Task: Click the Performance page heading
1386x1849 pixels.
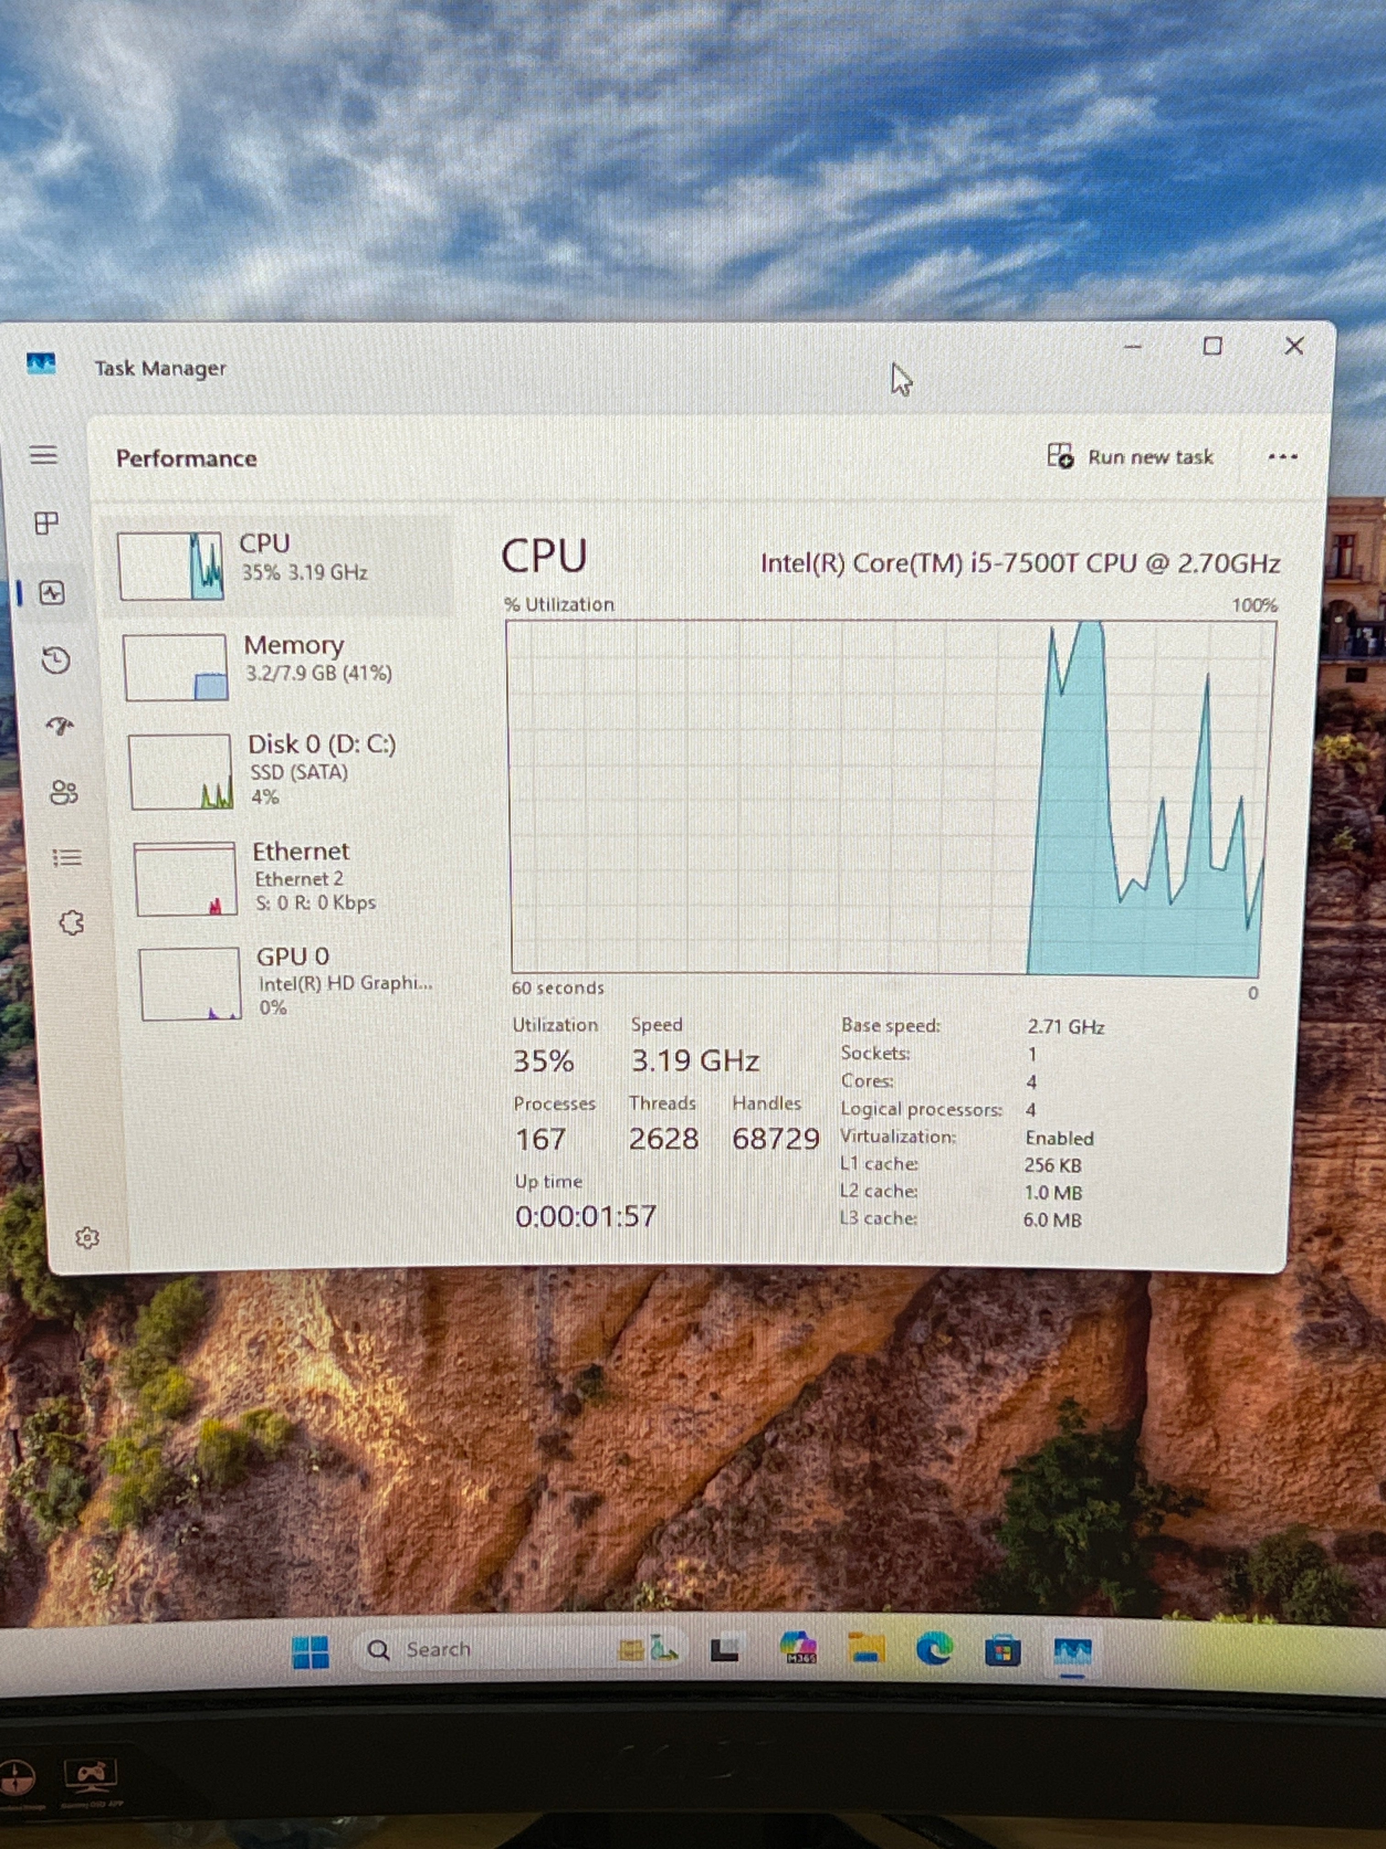Action: click(x=186, y=458)
